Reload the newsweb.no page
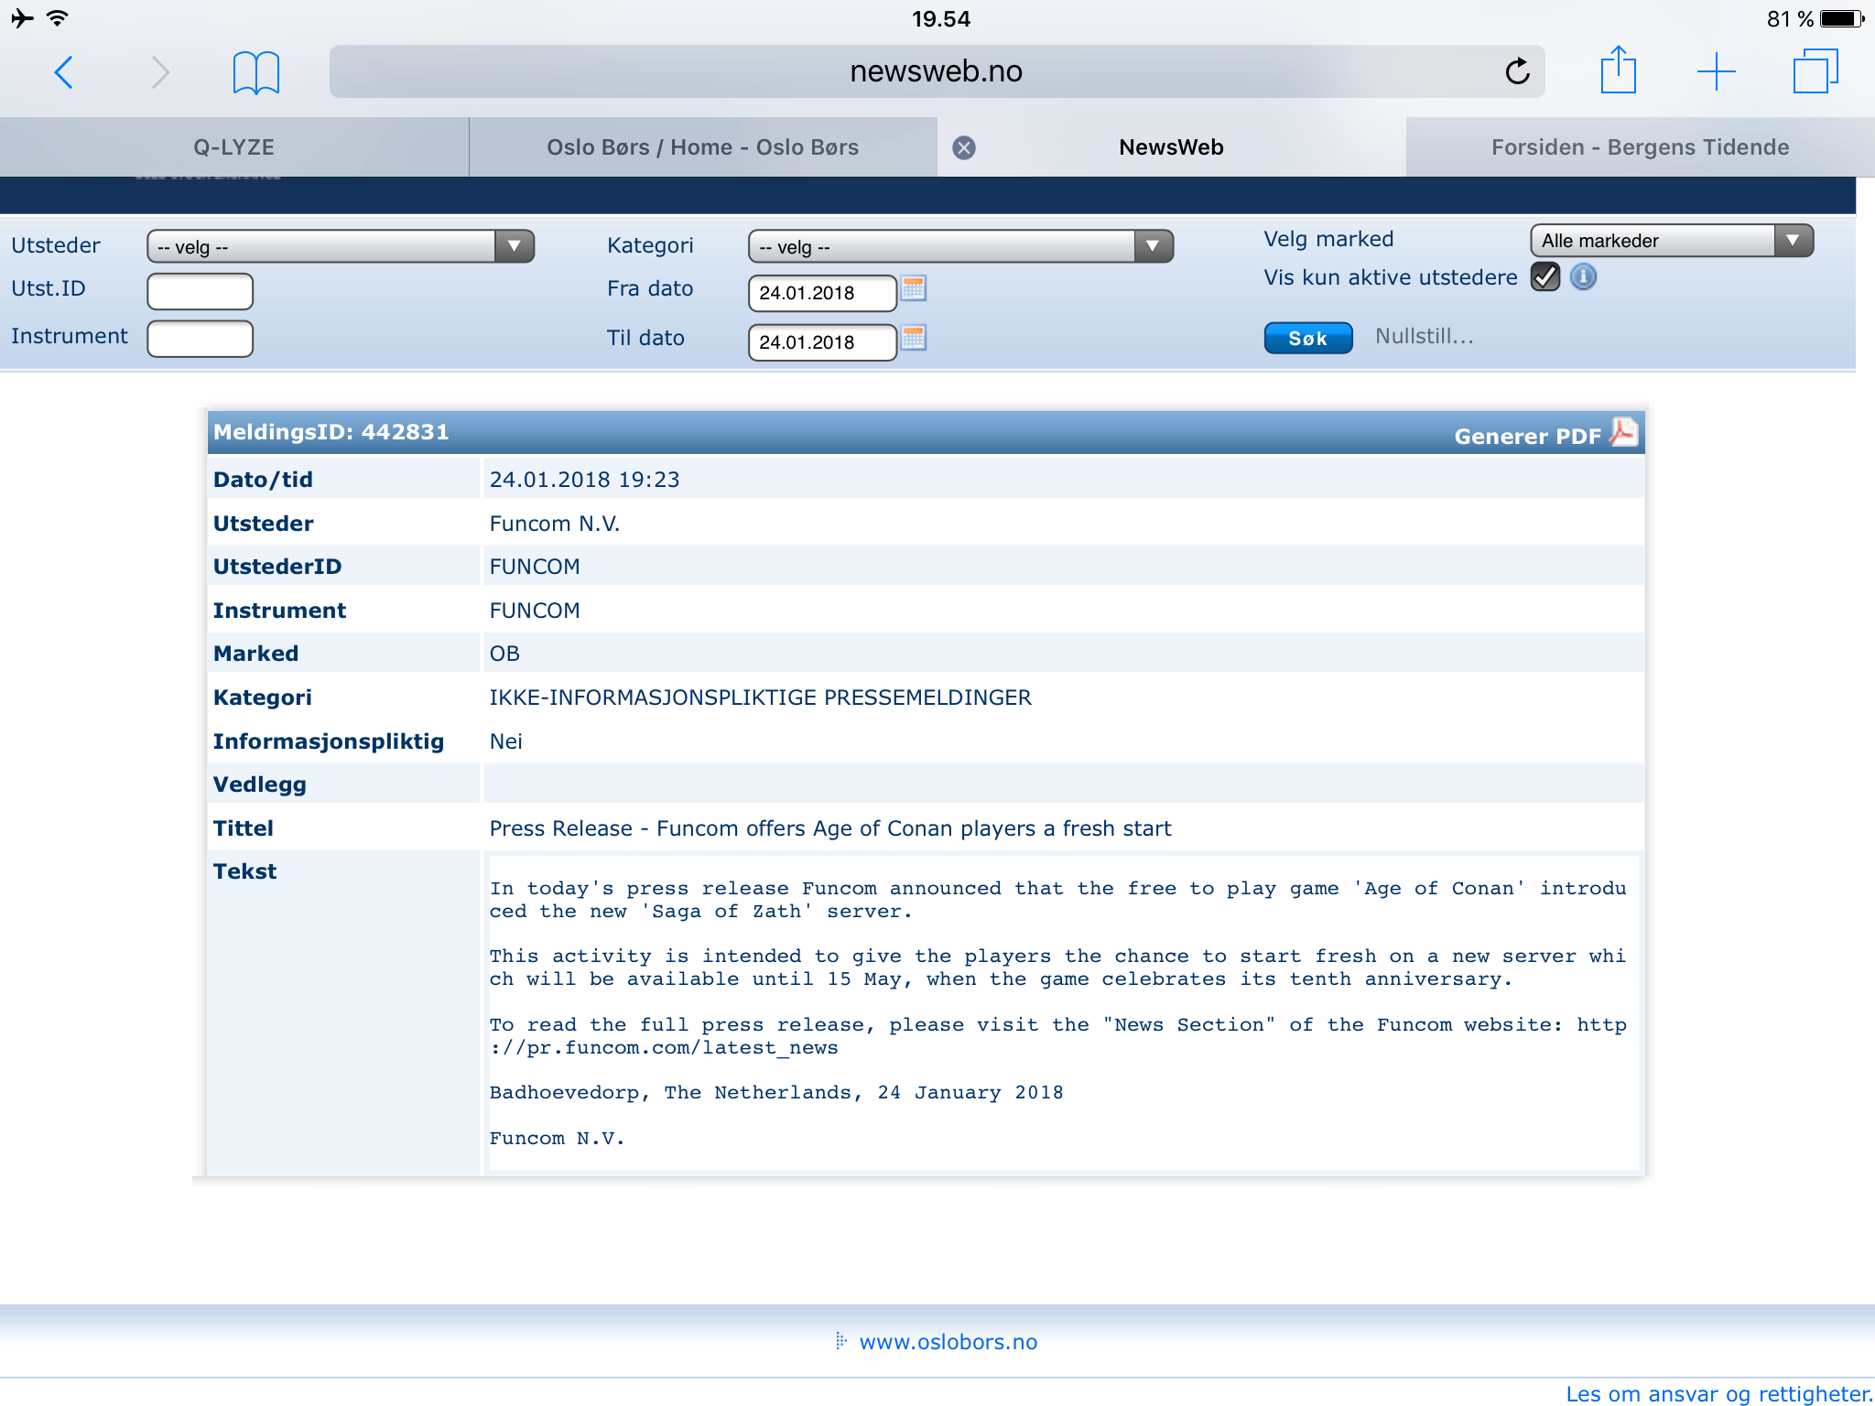Image resolution: width=1875 pixels, height=1406 pixels. click(x=1517, y=71)
